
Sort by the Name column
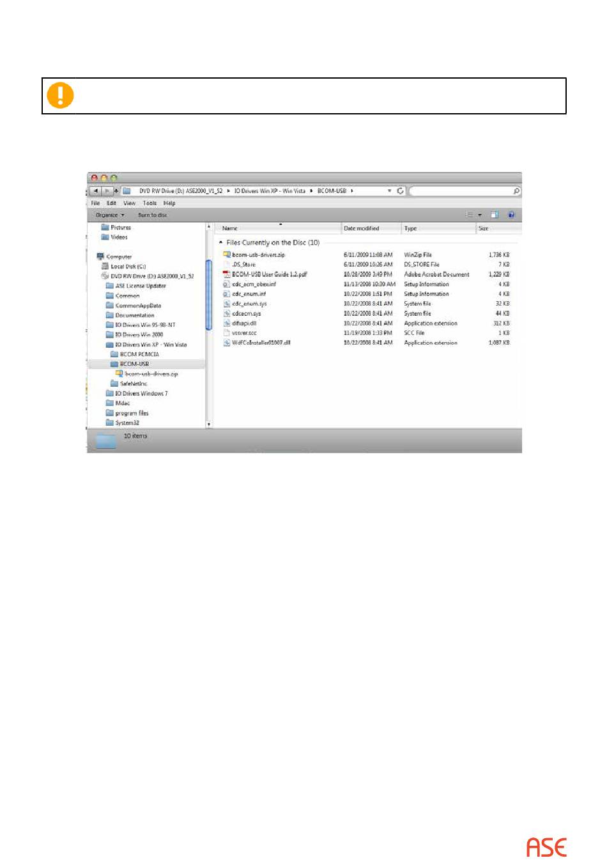click(279, 228)
